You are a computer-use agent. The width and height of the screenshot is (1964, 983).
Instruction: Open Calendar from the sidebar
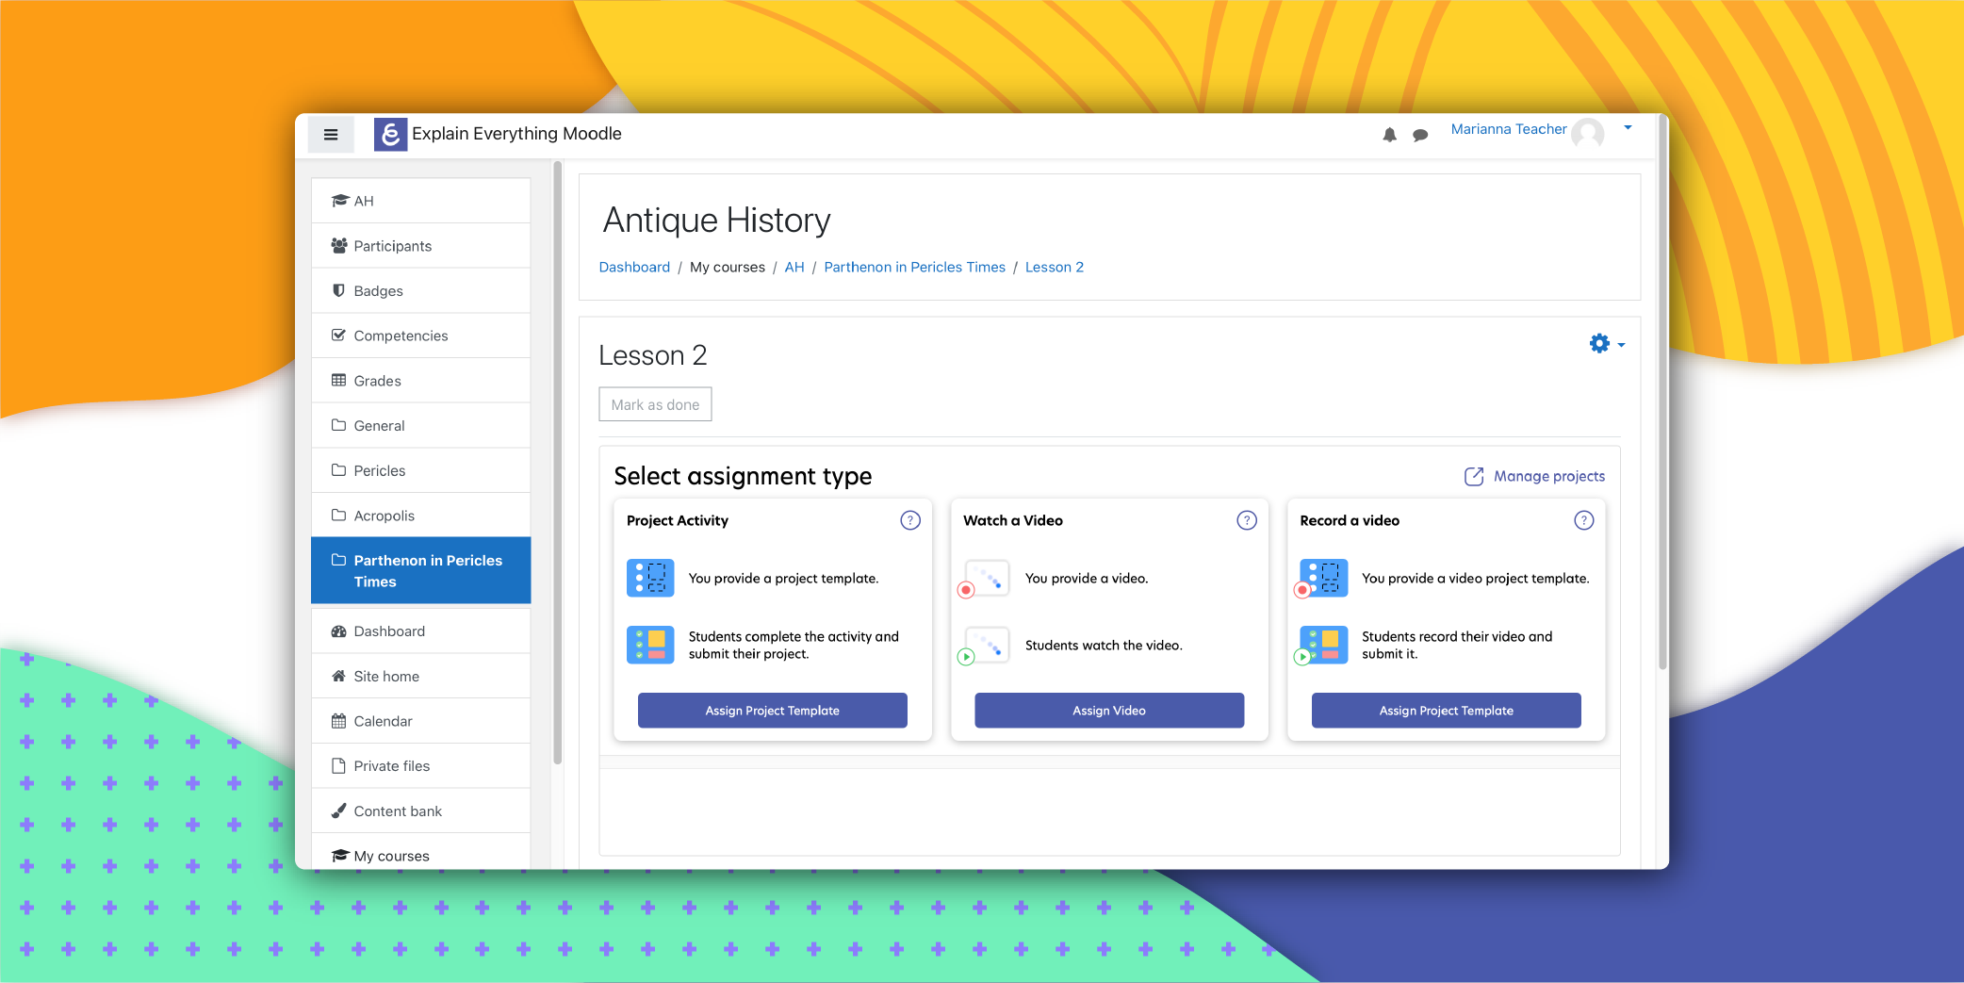pos(383,721)
